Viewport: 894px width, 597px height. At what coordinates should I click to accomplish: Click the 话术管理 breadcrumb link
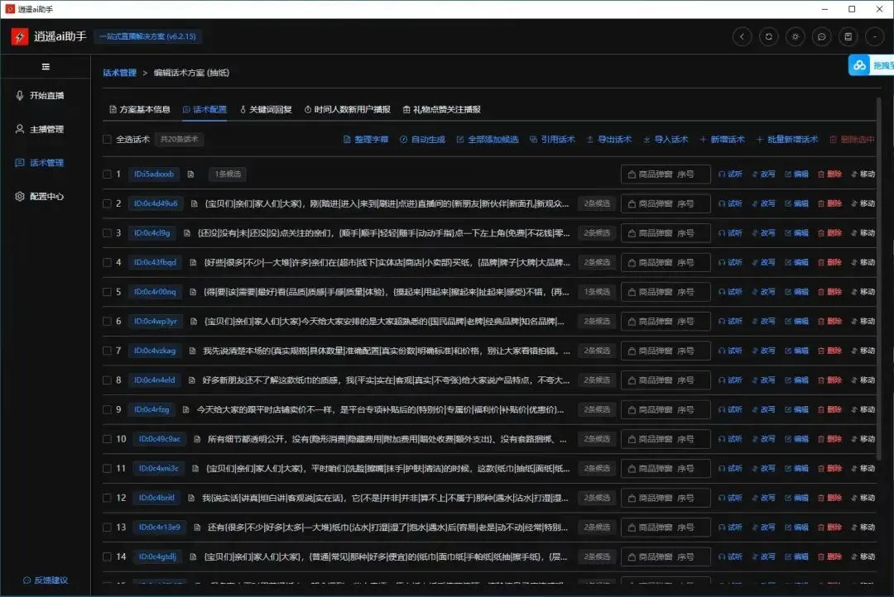click(x=120, y=72)
